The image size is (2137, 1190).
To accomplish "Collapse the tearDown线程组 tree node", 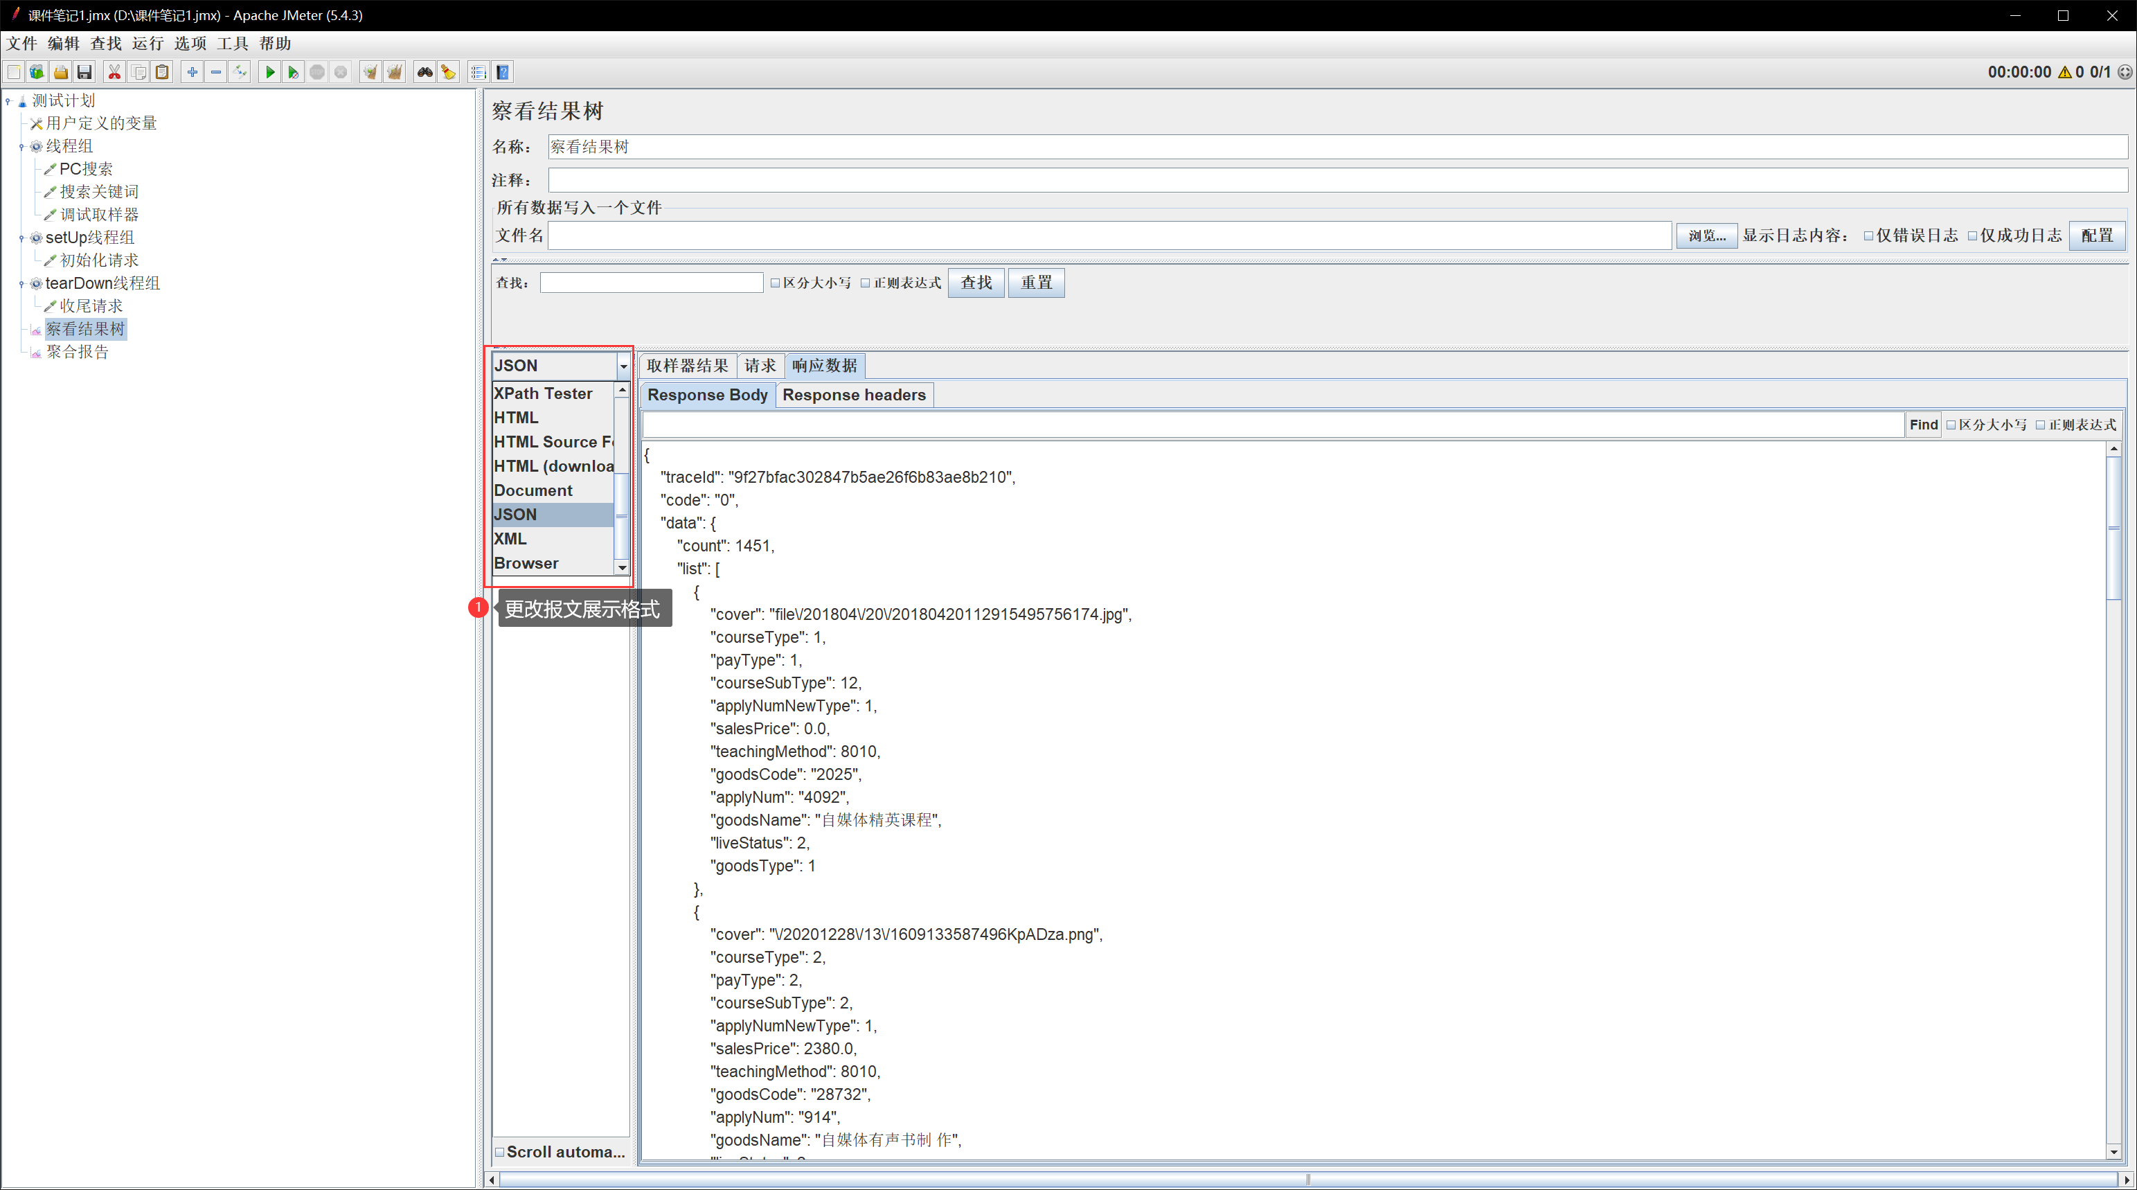I will click(21, 284).
